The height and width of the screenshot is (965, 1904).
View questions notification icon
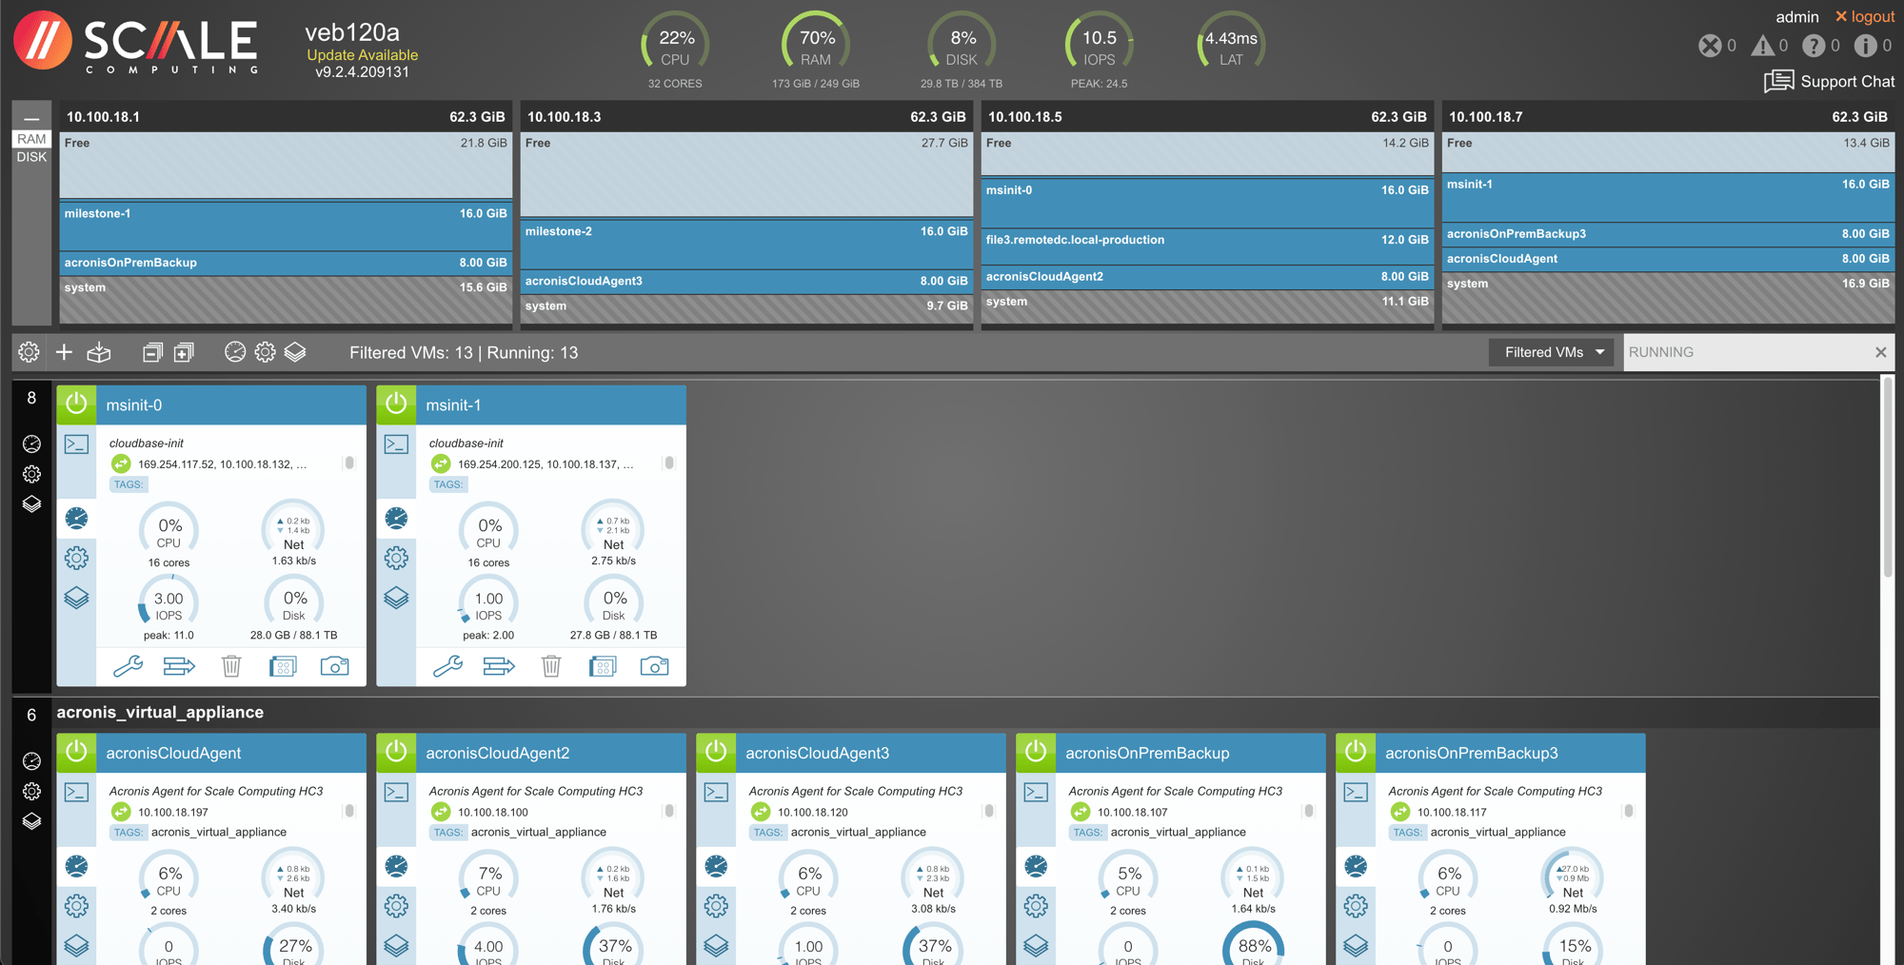coord(1814,45)
